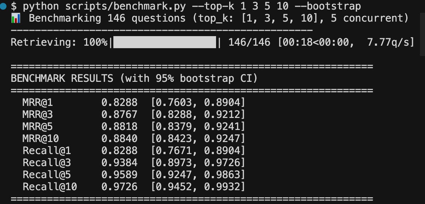Click the "--bootstrap" flag in the command
This screenshot has height=204, width=425.
tap(328, 6)
